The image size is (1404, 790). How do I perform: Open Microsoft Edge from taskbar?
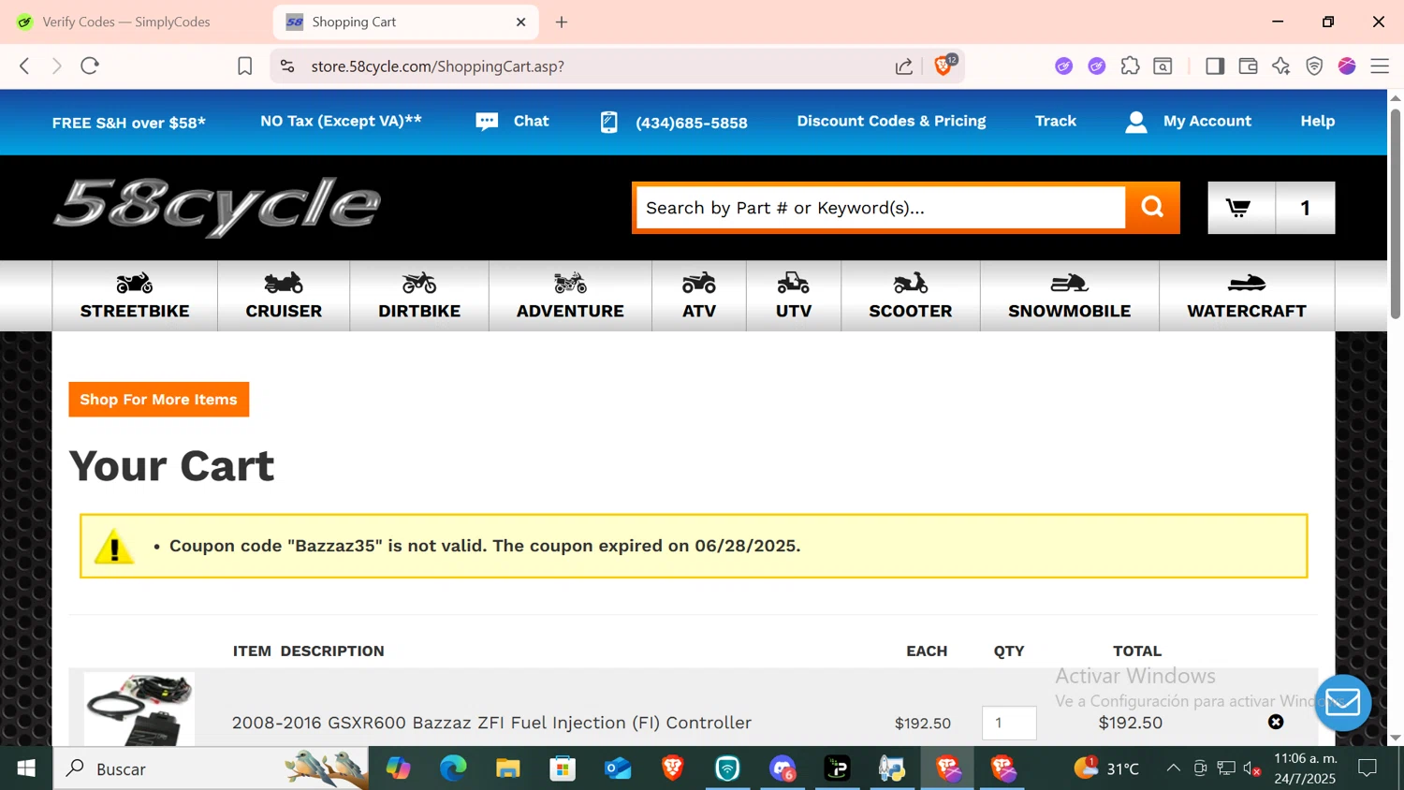[453, 768]
